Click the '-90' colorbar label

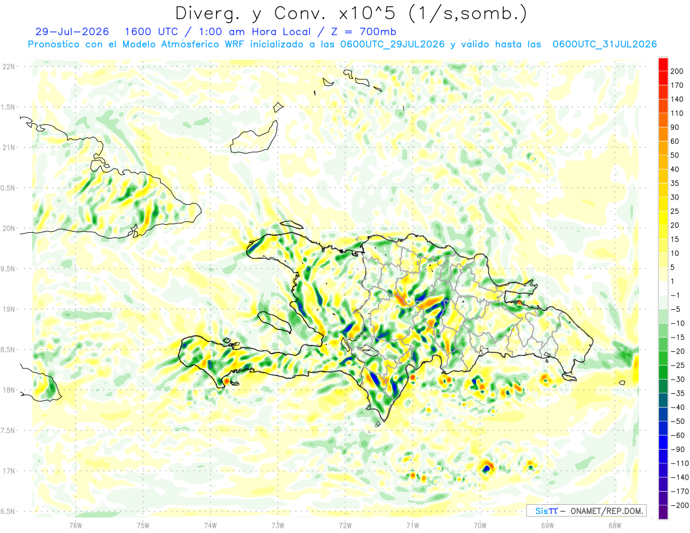677,449
